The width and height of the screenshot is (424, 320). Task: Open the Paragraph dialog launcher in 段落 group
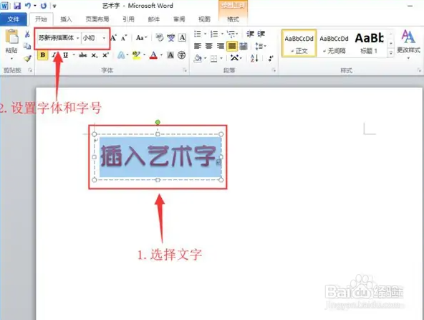tap(274, 70)
